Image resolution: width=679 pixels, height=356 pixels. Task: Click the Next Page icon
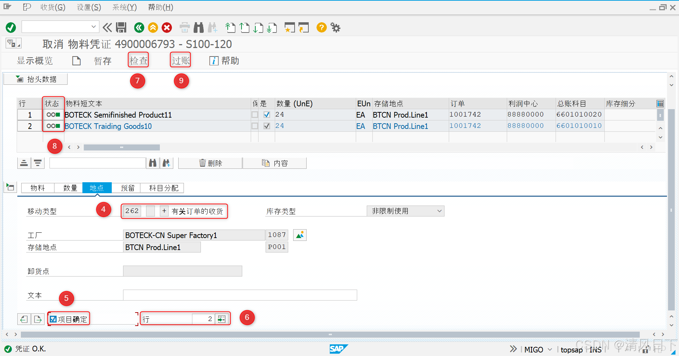tap(258, 27)
